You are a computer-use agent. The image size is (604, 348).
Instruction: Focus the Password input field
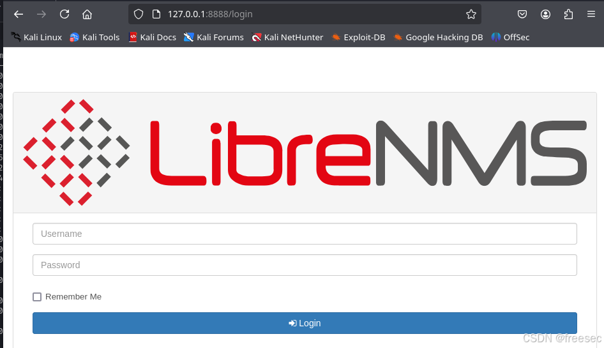point(305,265)
